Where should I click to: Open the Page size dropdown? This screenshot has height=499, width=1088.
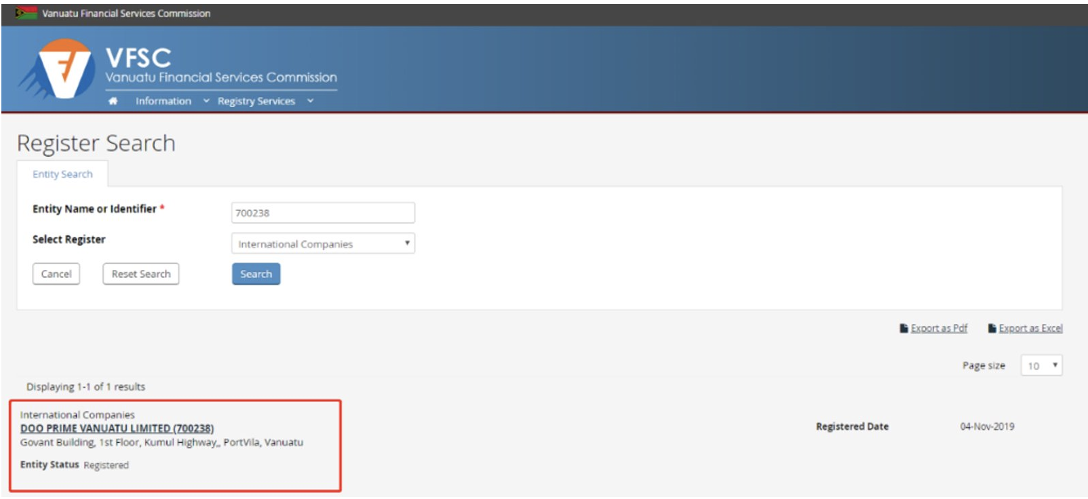click(1041, 365)
